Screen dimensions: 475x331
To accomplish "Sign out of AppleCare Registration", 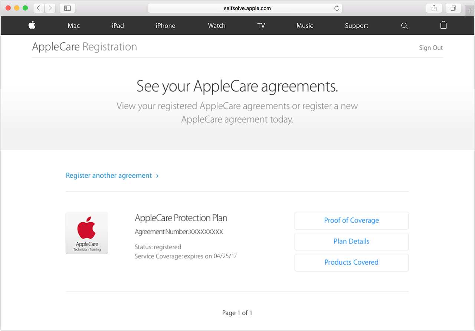I will pos(430,47).
